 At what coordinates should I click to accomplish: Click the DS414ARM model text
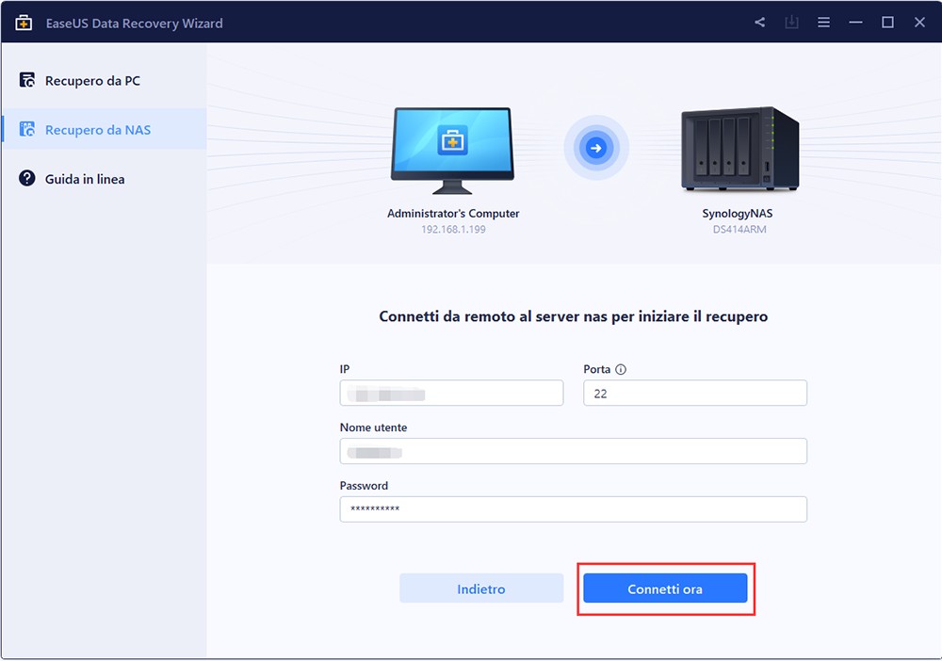pyautogui.click(x=739, y=230)
